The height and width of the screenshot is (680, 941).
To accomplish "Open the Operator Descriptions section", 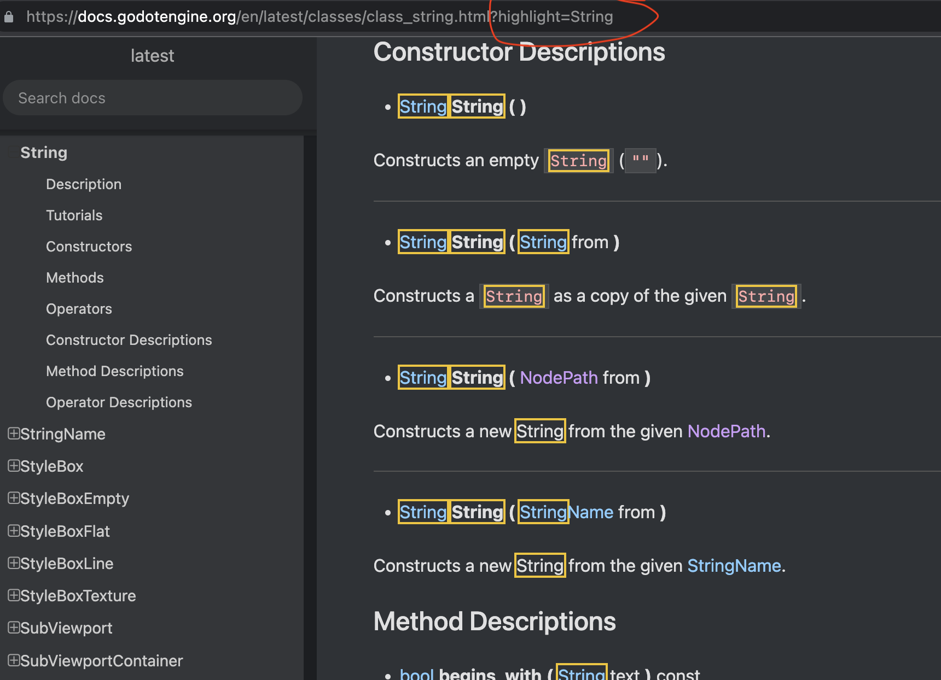I will pos(119,402).
